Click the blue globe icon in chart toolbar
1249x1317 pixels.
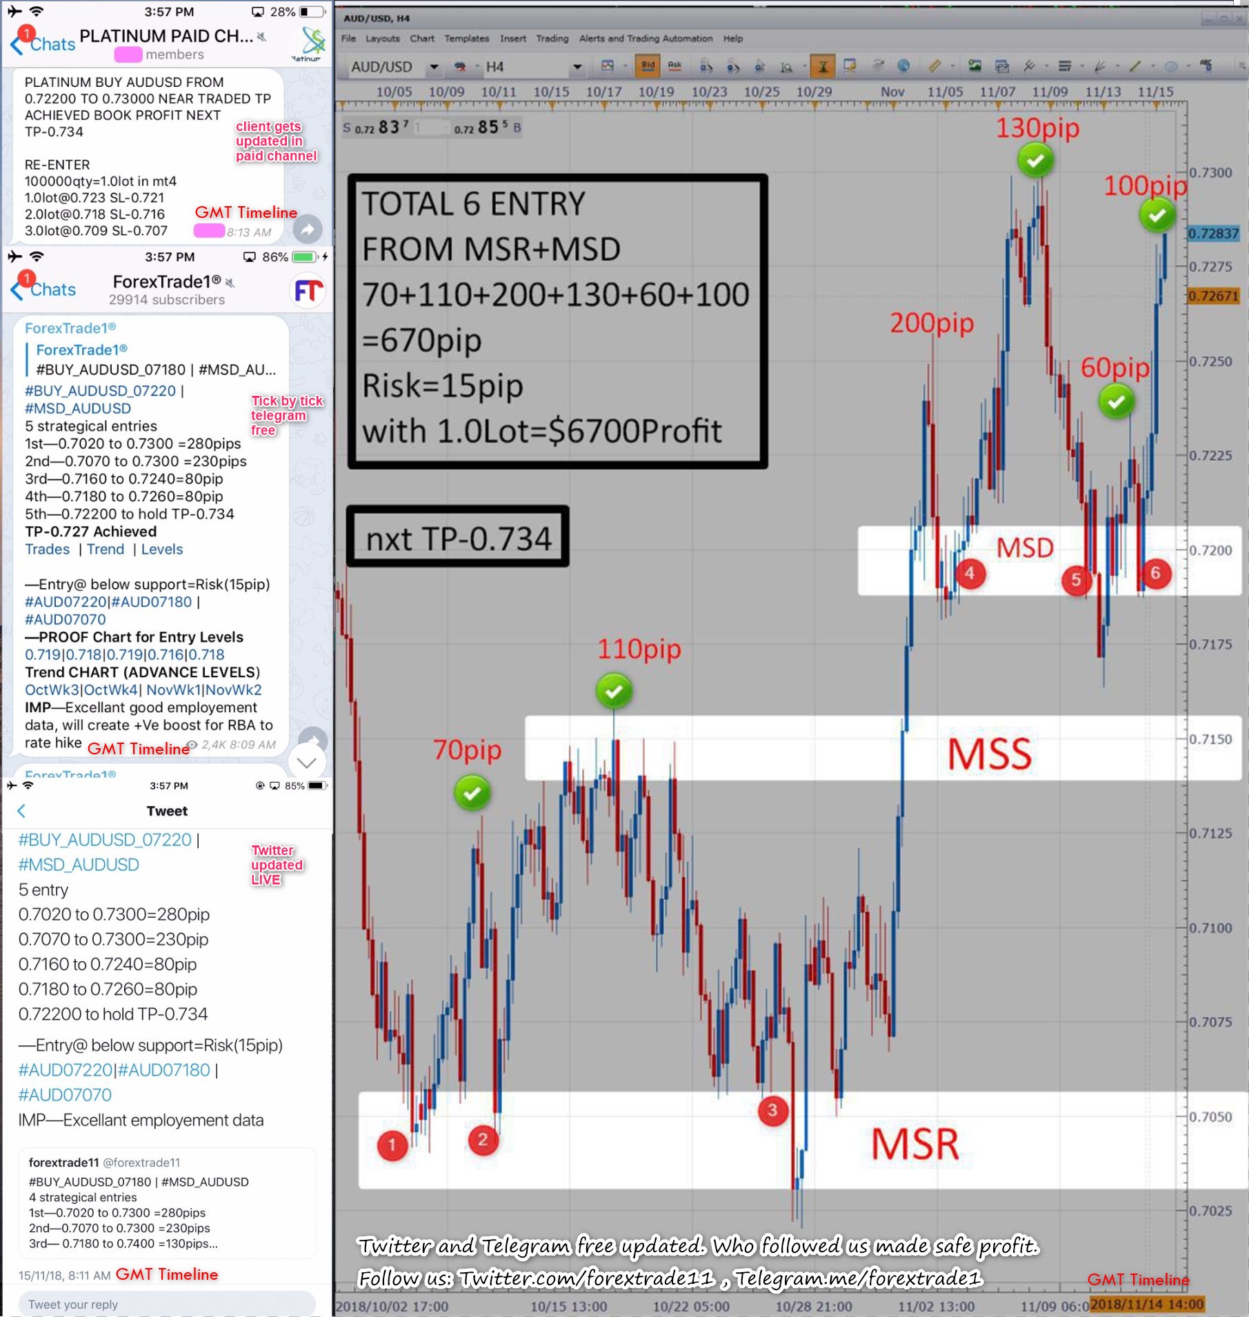[x=903, y=66]
